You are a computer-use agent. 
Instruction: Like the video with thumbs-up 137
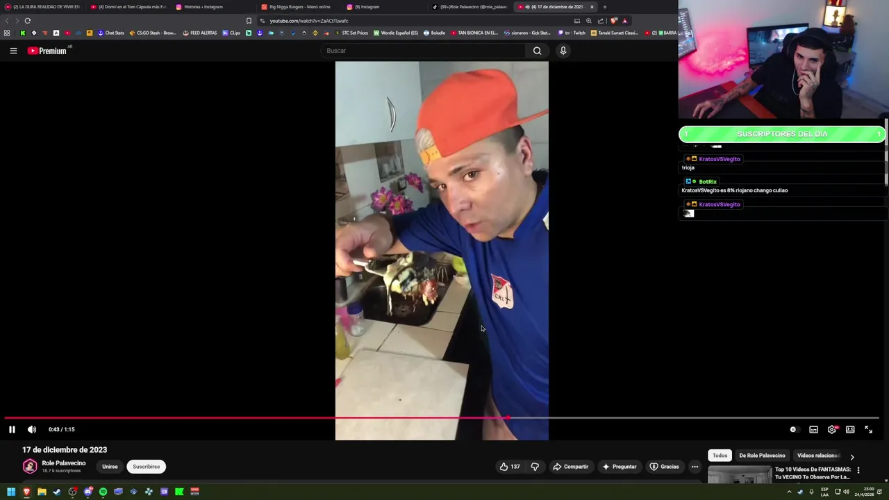(509, 467)
